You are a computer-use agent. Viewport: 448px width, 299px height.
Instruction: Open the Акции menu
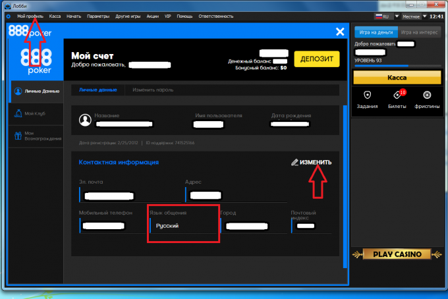[153, 16]
